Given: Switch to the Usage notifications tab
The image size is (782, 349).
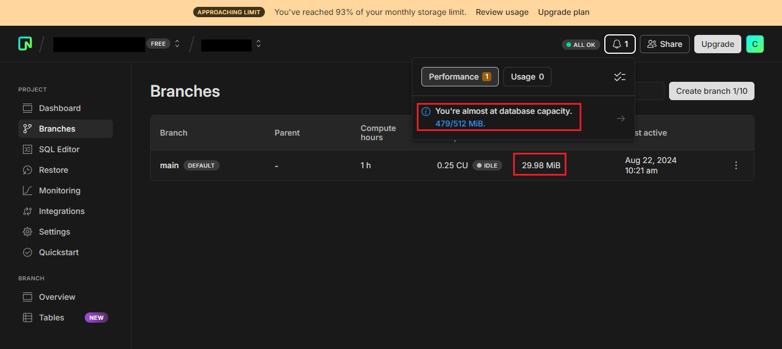Looking at the screenshot, I should [527, 77].
